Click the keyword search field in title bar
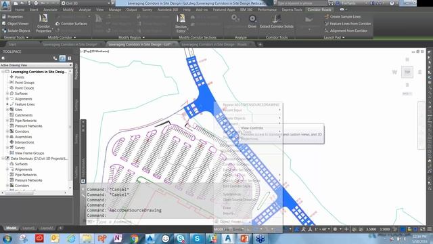The height and width of the screenshot is (244, 433). click(x=302, y=3)
